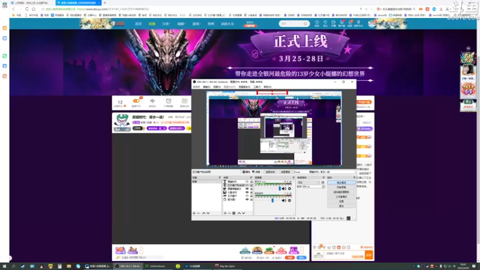This screenshot has width=480, height=270.
Task: Expand the 游戏 dropdown in Douyu nav
Action: coord(196,24)
